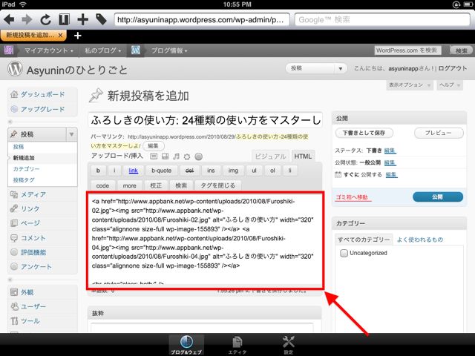This screenshot has height=356, width=475.
Task: Open ユーザー in the sidebar
Action: 33,306
